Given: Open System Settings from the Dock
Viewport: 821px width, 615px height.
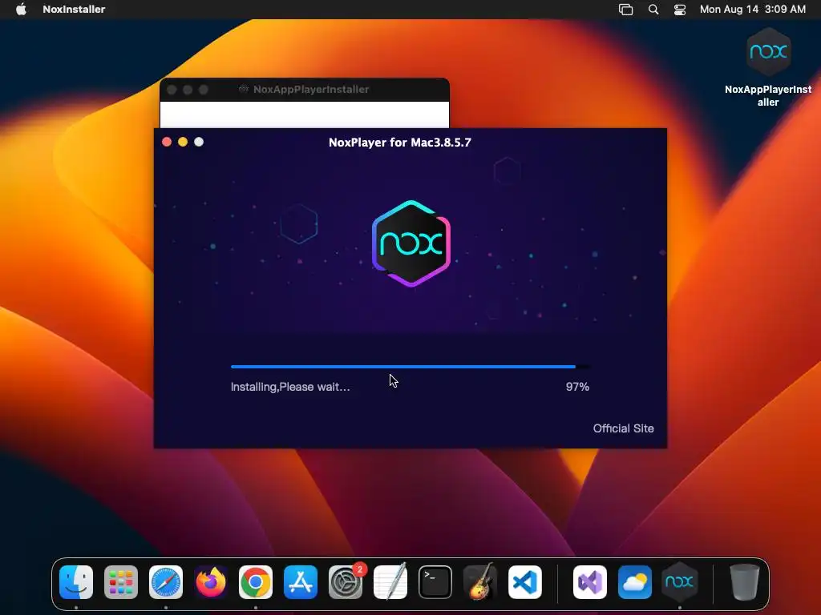Looking at the screenshot, I should (346, 582).
